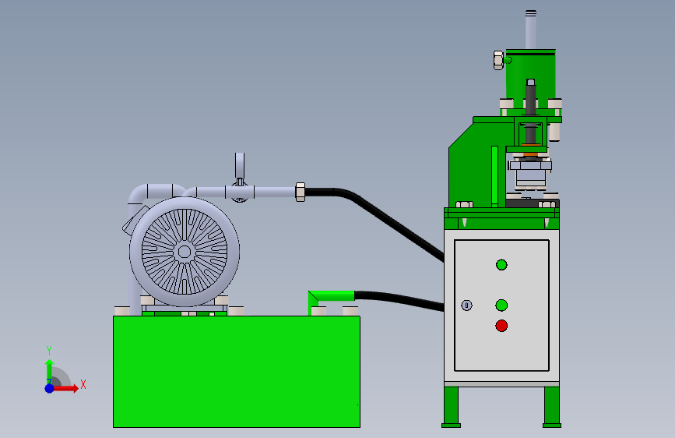Click the topmost green button on the cabinet door

(x=501, y=265)
